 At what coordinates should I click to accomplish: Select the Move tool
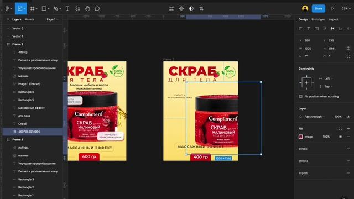[20, 9]
